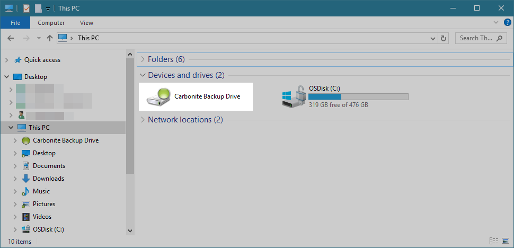Open the File menu tab
This screenshot has width=514, height=248.
15,23
